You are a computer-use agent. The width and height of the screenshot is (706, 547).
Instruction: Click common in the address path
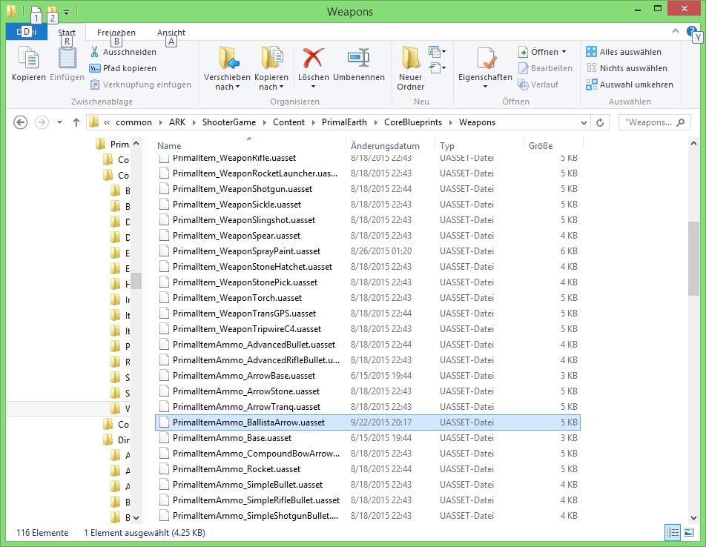pos(133,122)
